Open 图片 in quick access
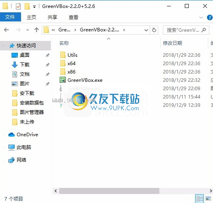Screen dimensions: 213x203 25,84
